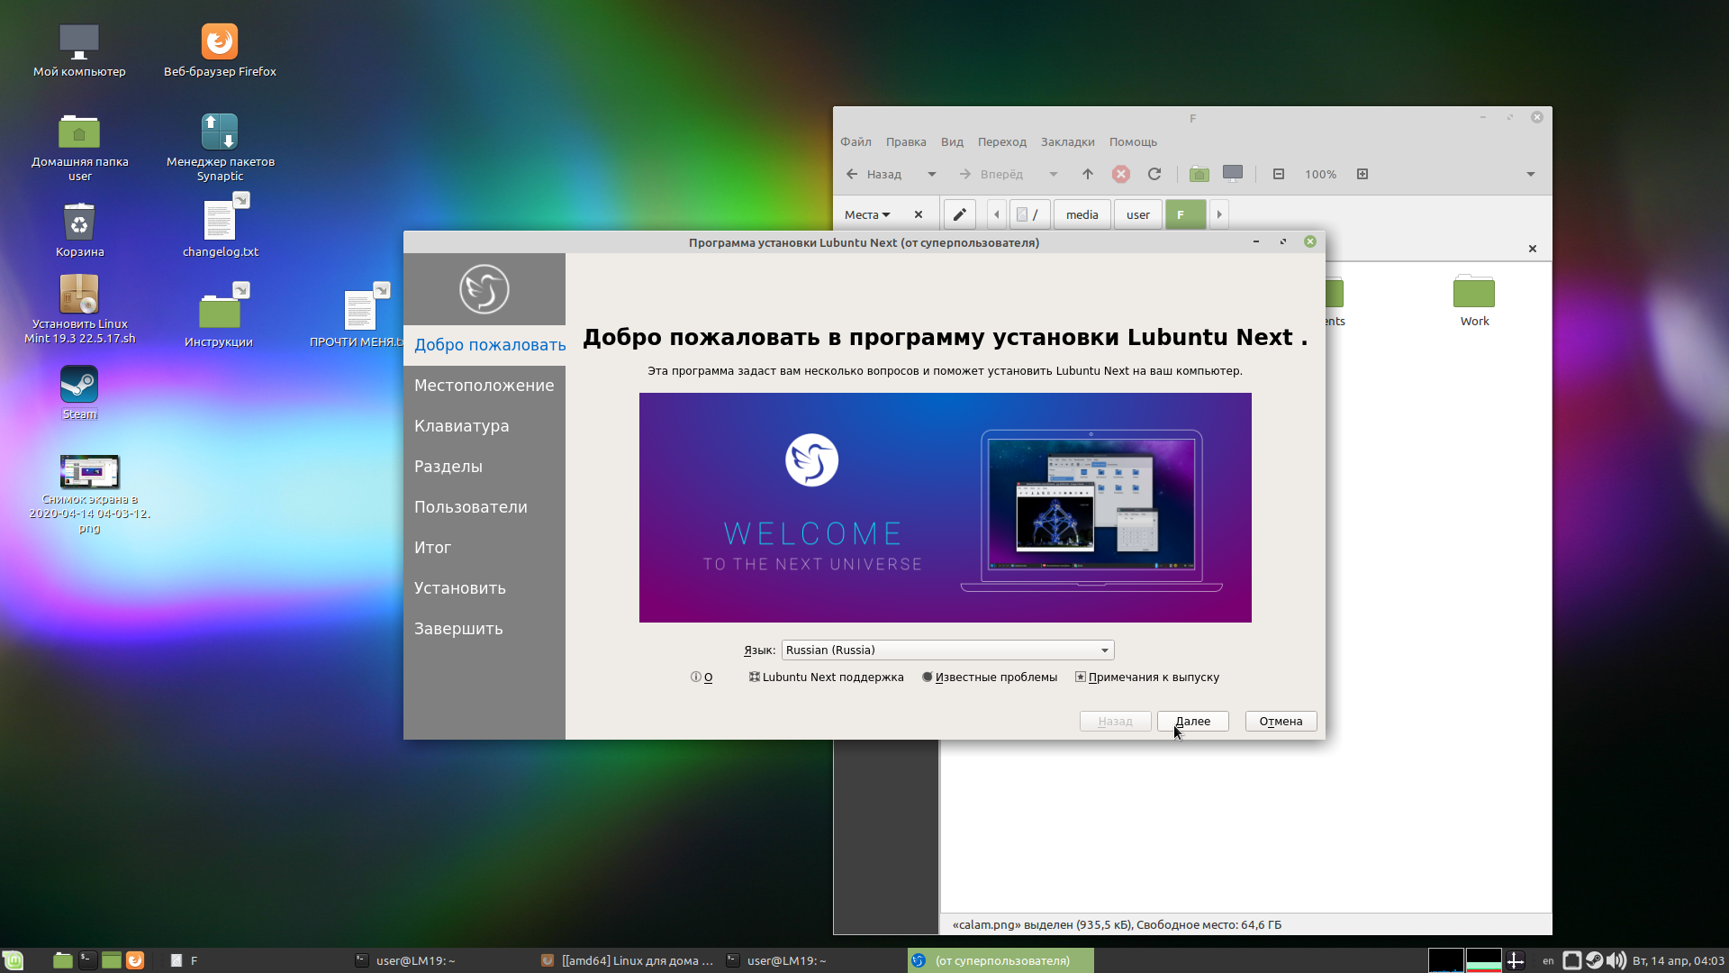
Task: Go up one folder level arrow
Action: [x=1088, y=174]
